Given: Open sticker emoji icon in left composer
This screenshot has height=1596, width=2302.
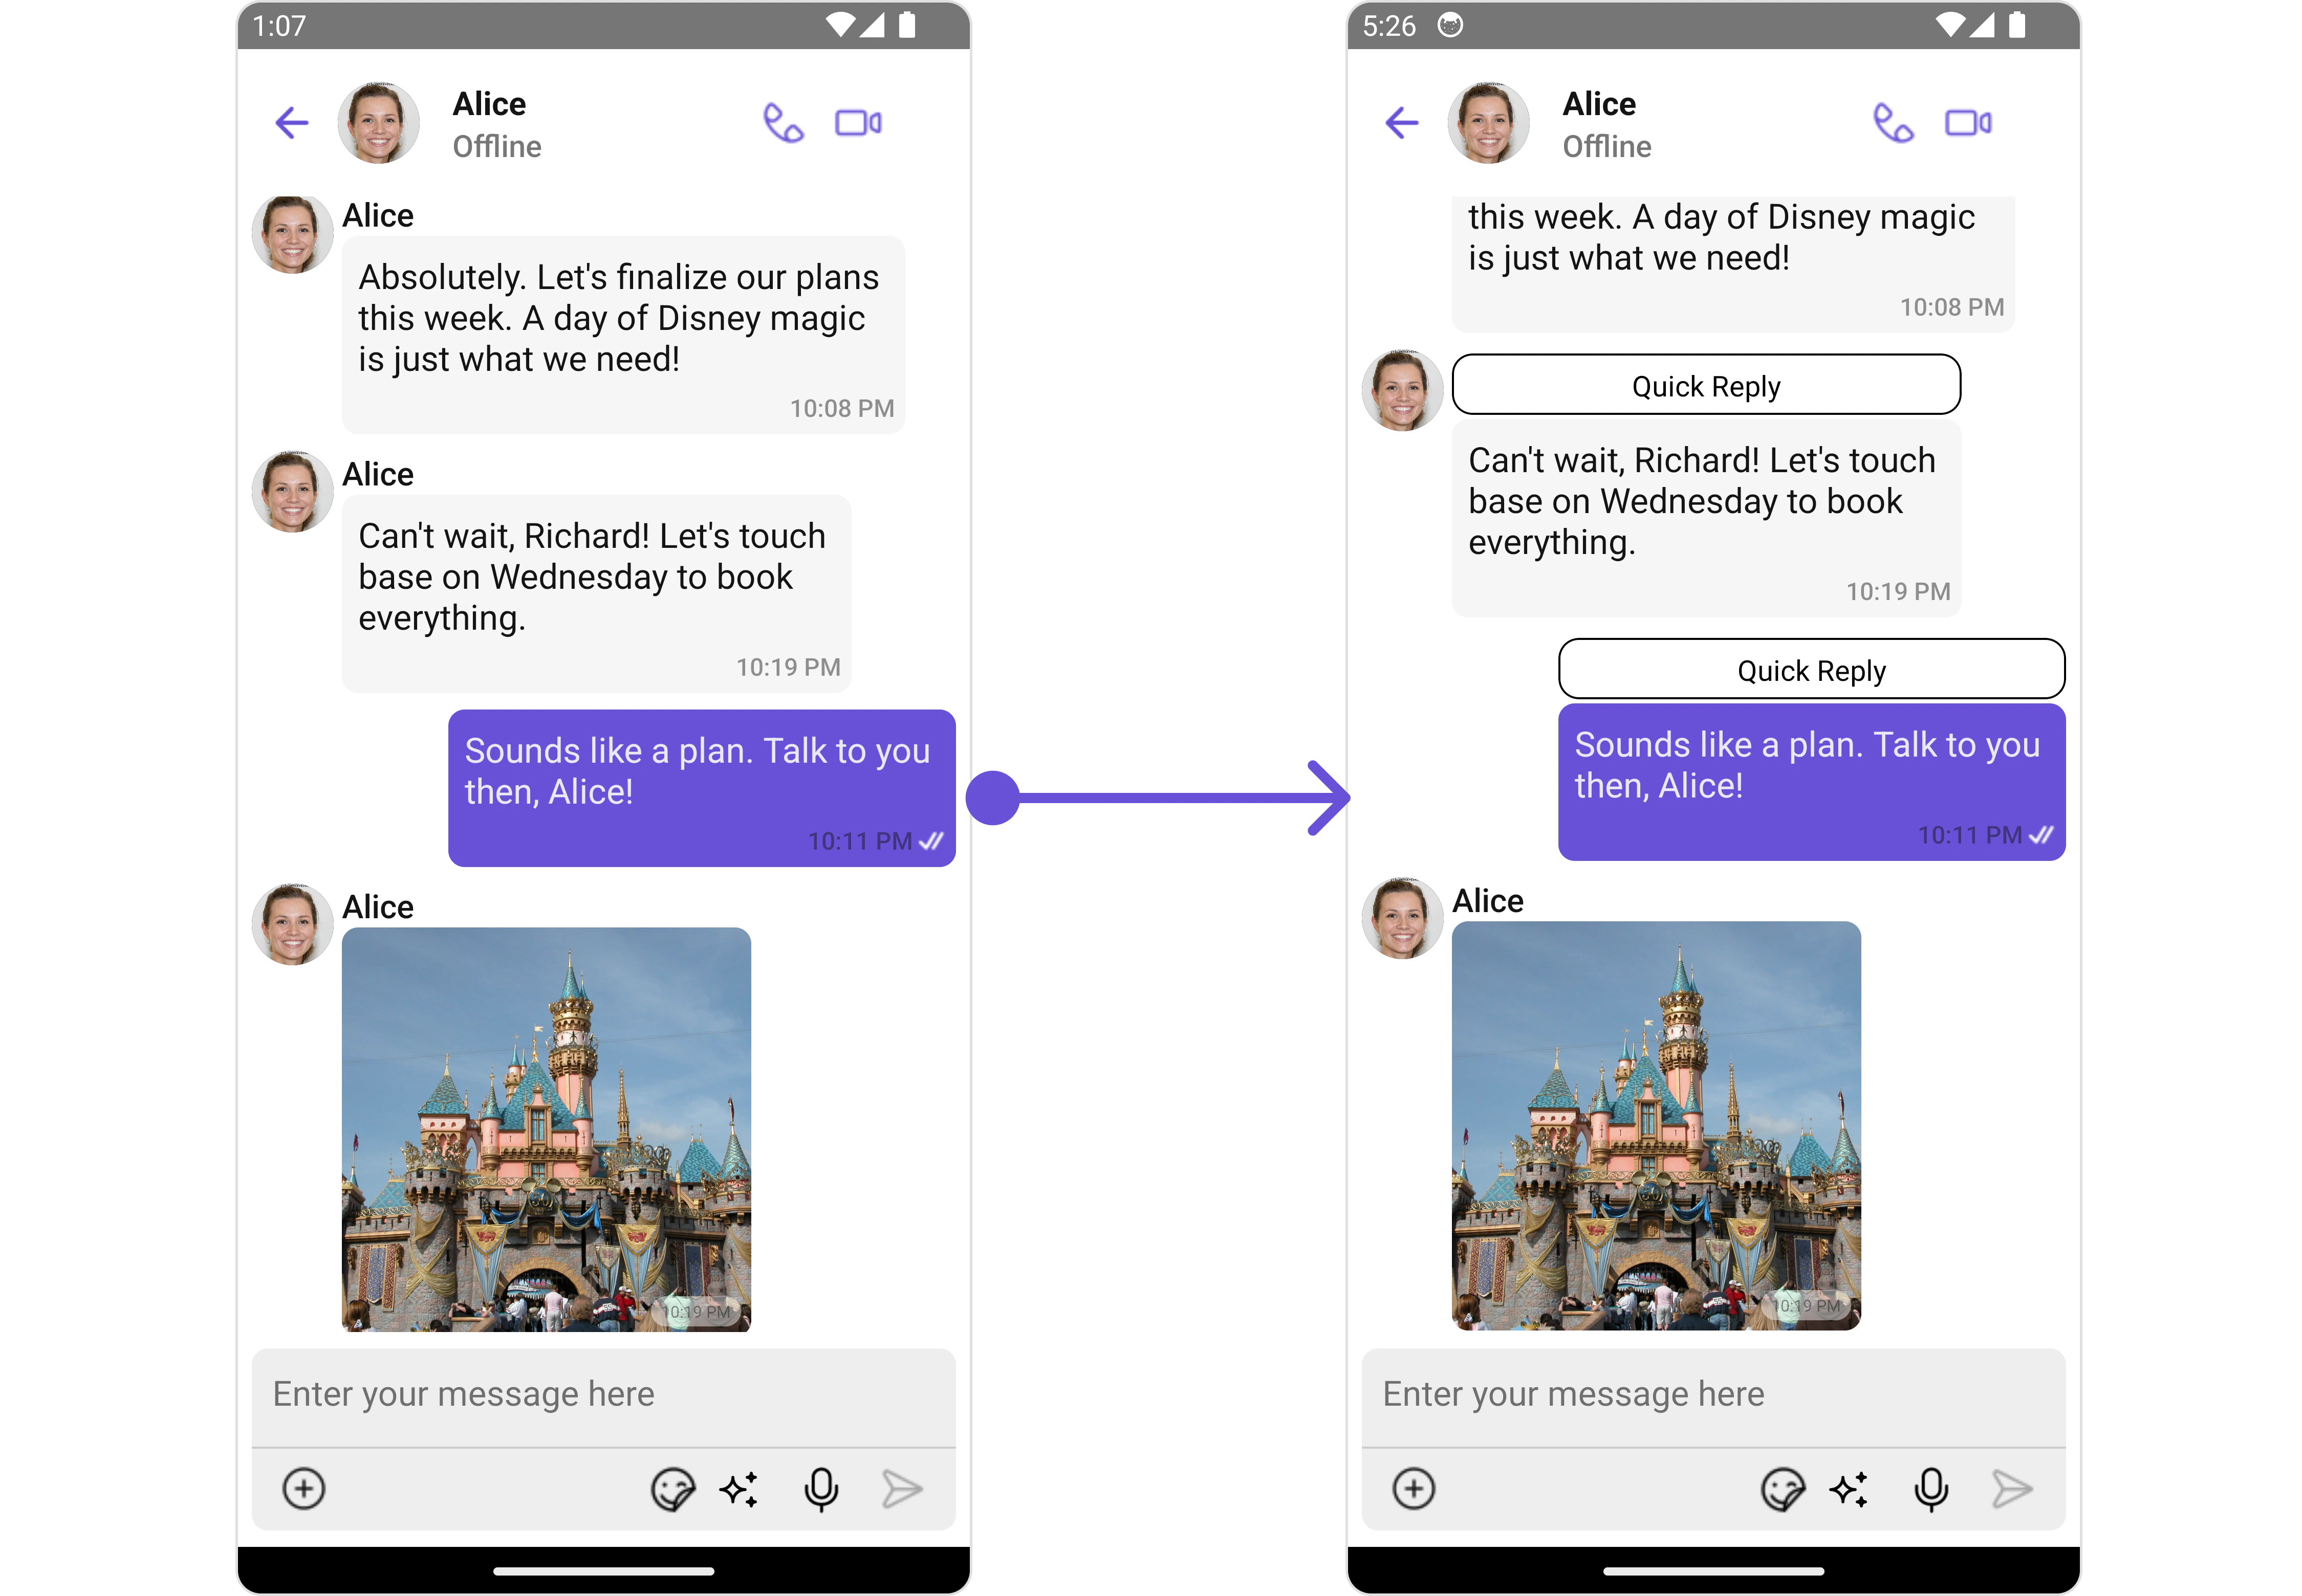Looking at the screenshot, I should [672, 1489].
